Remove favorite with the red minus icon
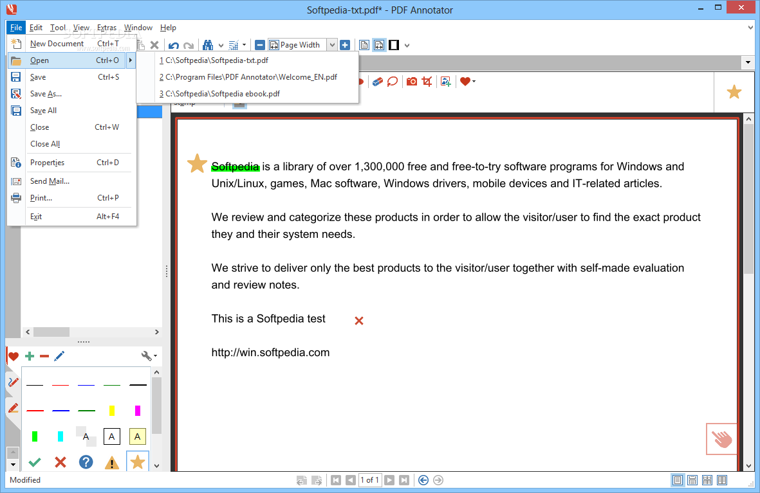The height and width of the screenshot is (493, 760). pyautogui.click(x=44, y=357)
